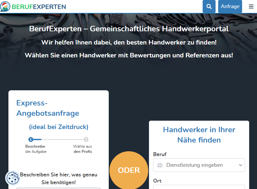Click the Beruf field label

160,154
